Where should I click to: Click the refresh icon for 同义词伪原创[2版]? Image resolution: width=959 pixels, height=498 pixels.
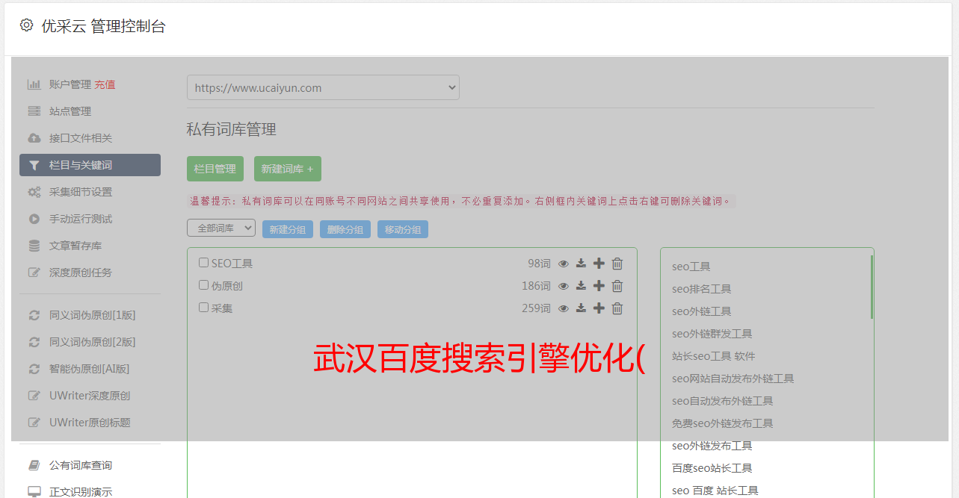pyautogui.click(x=34, y=342)
